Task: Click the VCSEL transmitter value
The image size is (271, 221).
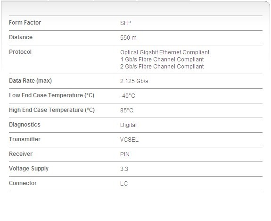Action: (x=129, y=140)
